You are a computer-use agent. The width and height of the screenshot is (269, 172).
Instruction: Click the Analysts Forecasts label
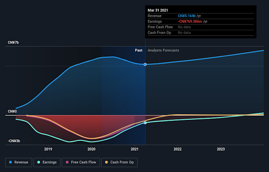[163, 50]
